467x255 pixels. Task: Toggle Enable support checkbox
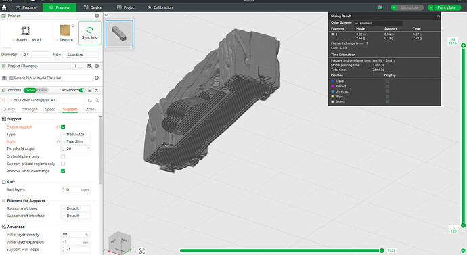(x=63, y=126)
